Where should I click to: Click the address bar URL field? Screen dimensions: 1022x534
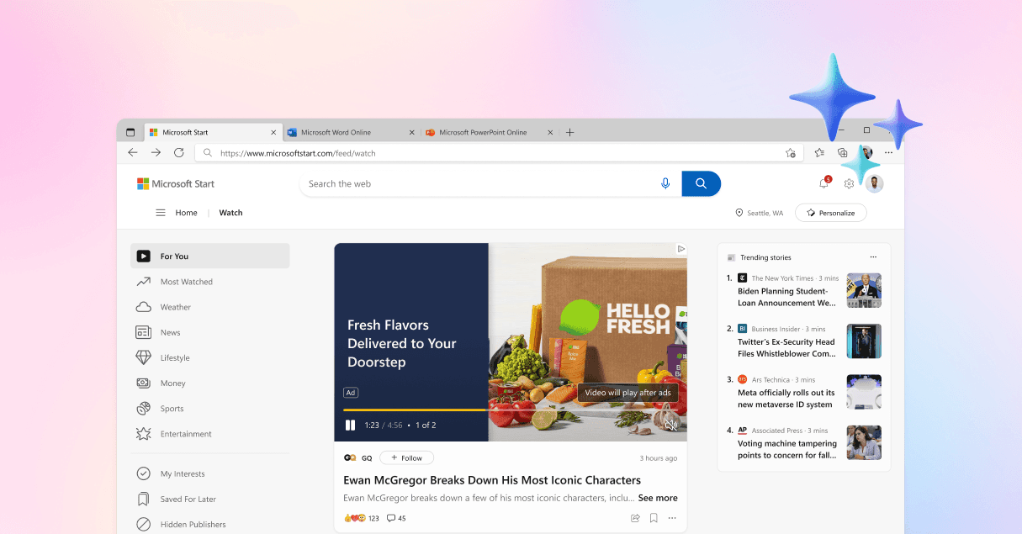coord(498,153)
